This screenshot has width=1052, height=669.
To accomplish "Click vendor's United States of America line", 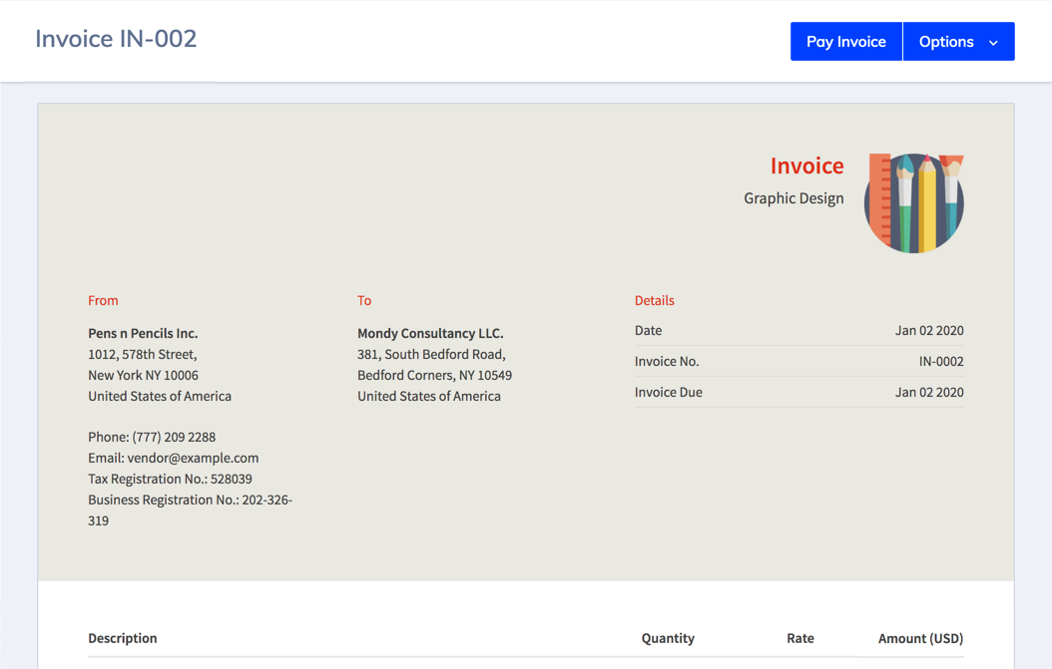I will tap(160, 396).
